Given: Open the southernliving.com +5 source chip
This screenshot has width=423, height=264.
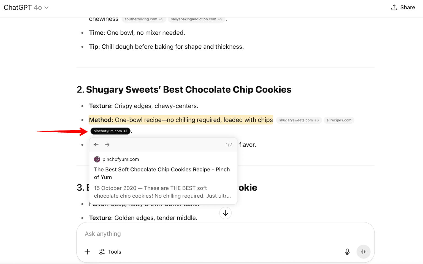Looking at the screenshot, I should (144, 19).
